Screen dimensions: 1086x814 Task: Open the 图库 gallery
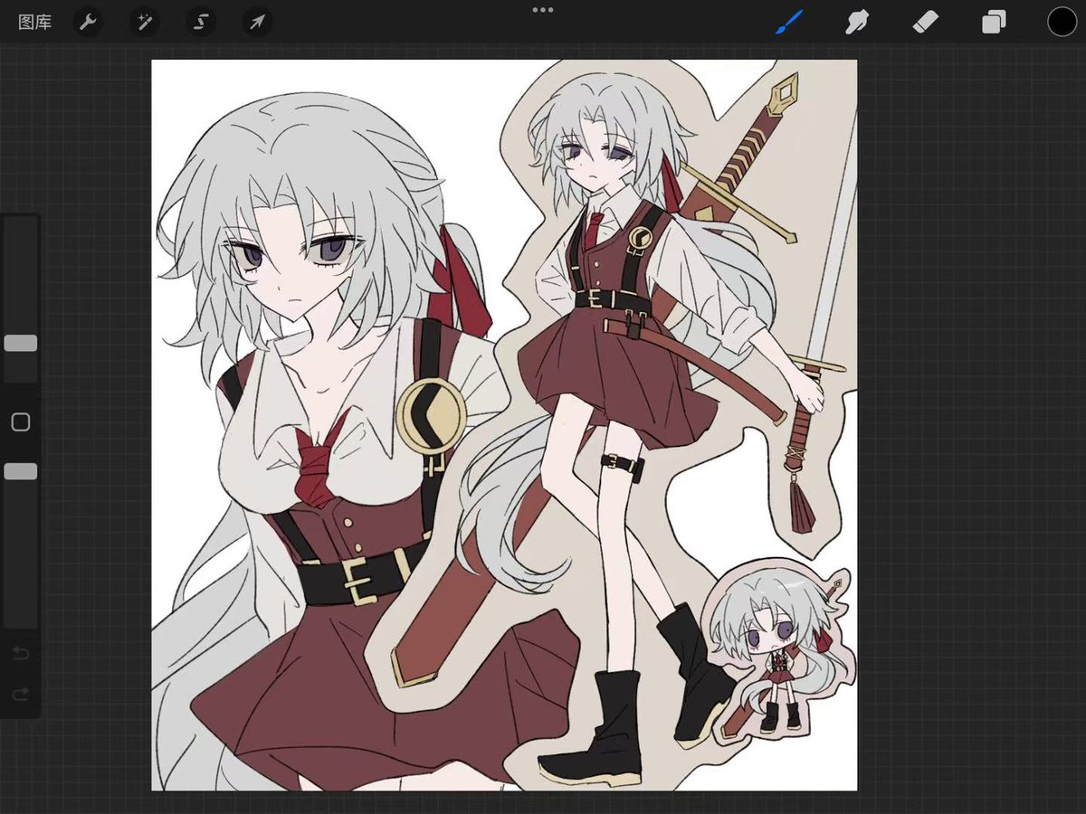[x=34, y=22]
